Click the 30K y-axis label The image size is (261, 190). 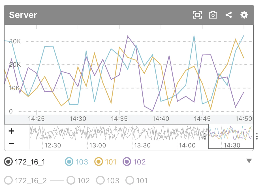point(15,41)
